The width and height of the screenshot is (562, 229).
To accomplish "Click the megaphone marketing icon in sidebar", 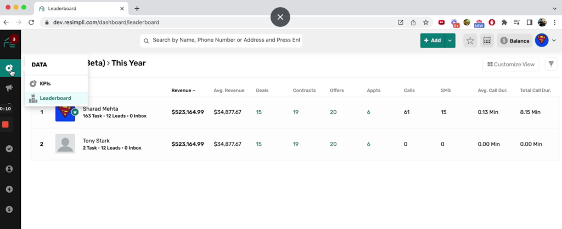I will [x=9, y=88].
